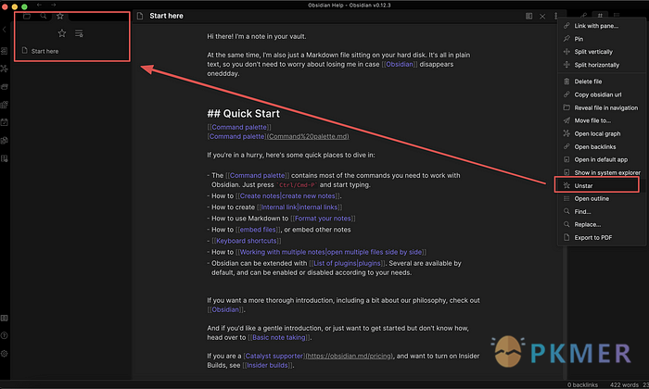Click the [[Obsidian]] link in the second paragraph
The image size is (649, 389).
[400, 65]
